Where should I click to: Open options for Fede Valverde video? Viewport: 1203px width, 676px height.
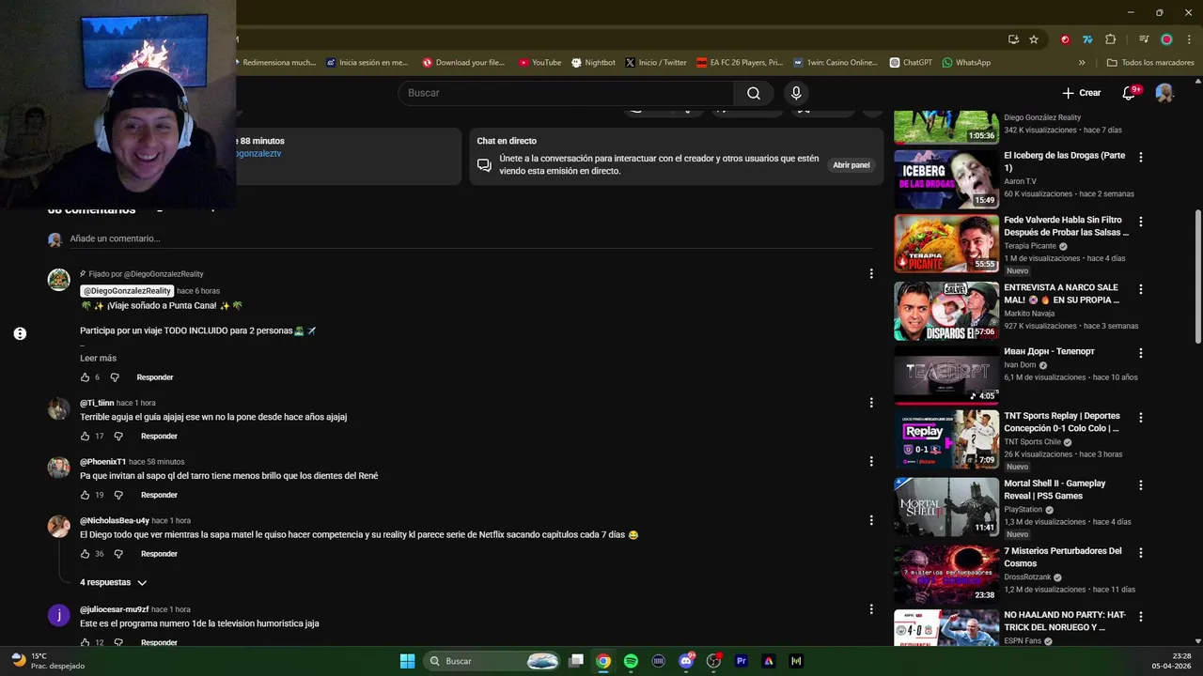click(x=1141, y=223)
